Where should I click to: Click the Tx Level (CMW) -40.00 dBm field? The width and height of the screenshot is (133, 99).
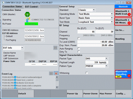pyautogui.click(x=96, y=42)
